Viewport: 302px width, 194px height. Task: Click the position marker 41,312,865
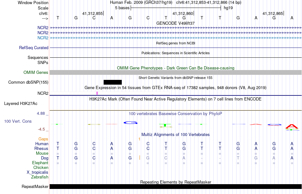click(273, 13)
